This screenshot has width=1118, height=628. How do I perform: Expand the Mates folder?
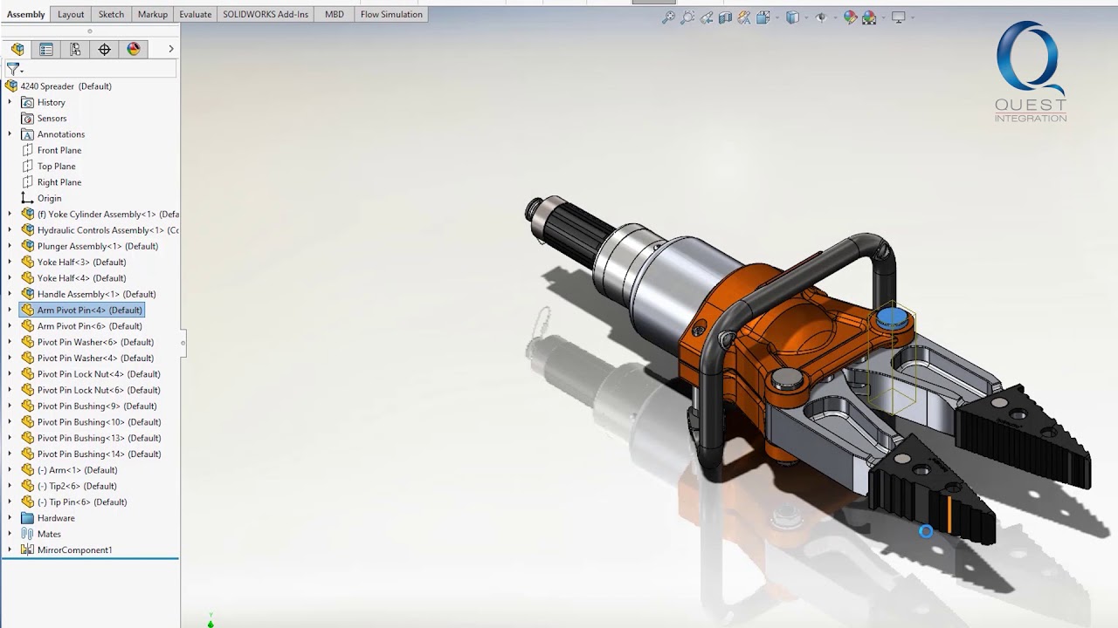click(10, 534)
